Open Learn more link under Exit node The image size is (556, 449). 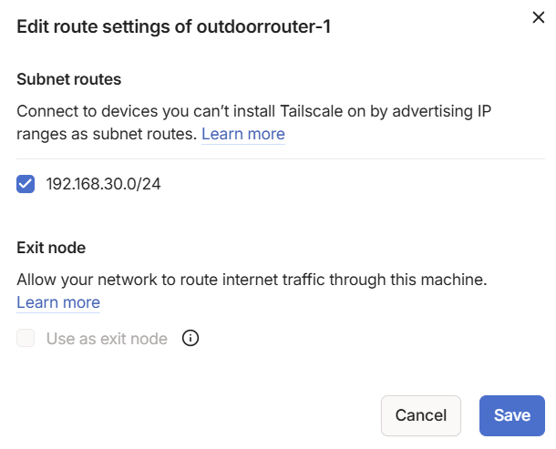tap(58, 302)
